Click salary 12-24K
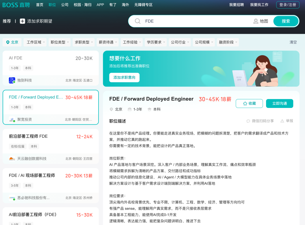This screenshot has height=225, width=305. click(x=84, y=137)
